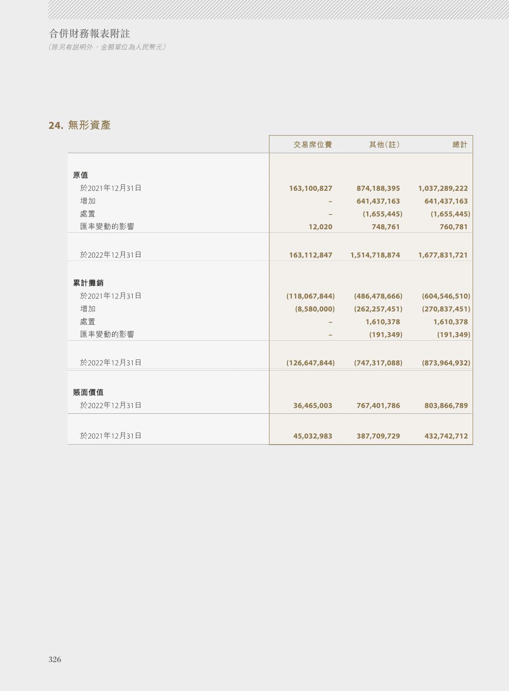
Task: Select the 總計 column header
Action: pyautogui.click(x=460, y=145)
